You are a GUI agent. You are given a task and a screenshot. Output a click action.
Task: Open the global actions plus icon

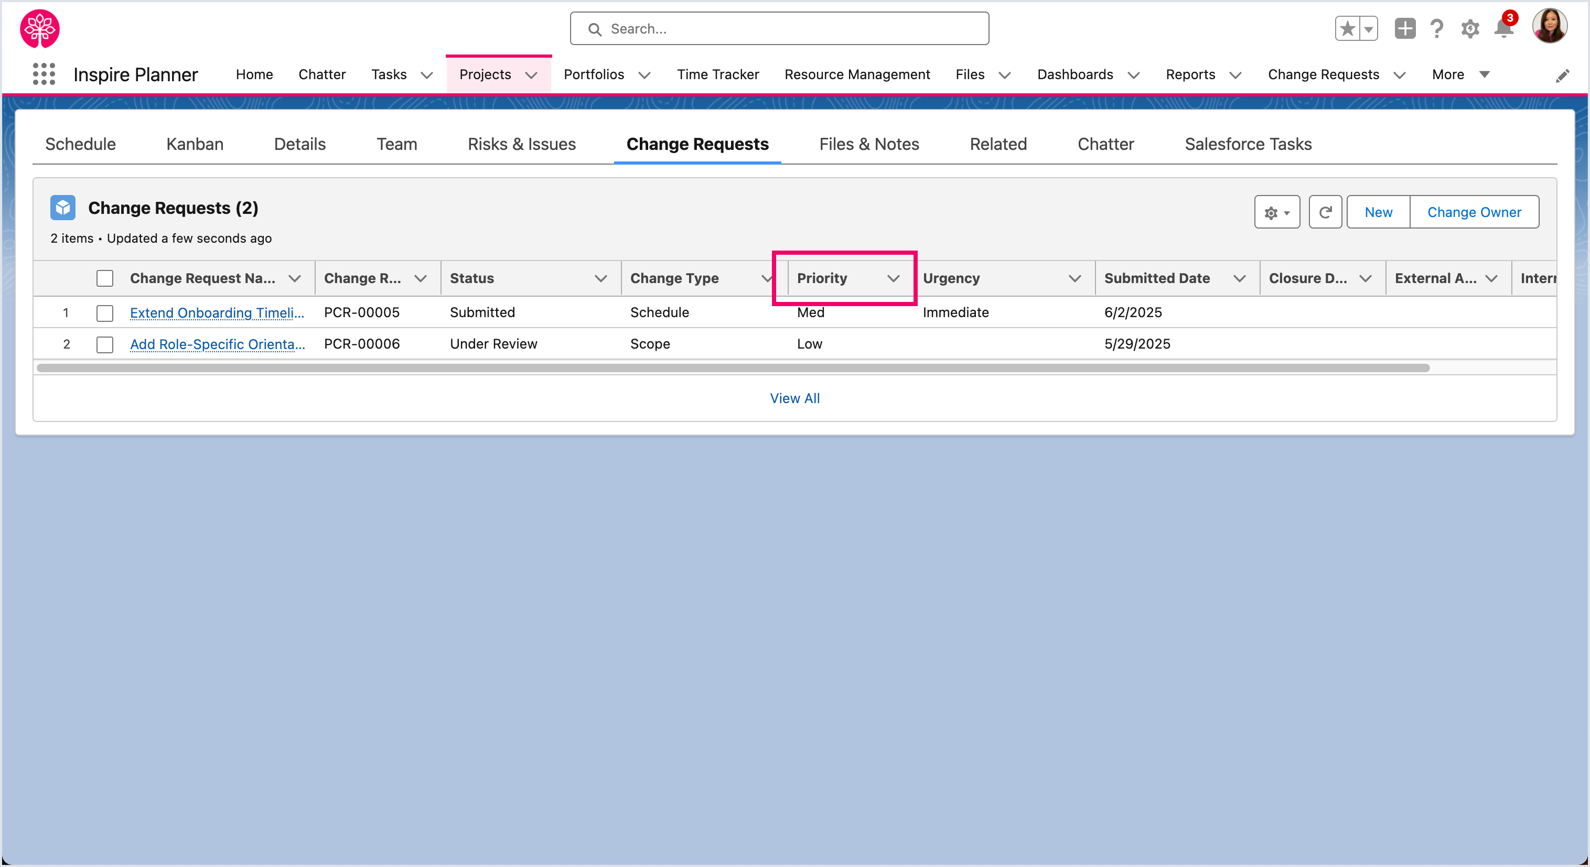point(1405,28)
